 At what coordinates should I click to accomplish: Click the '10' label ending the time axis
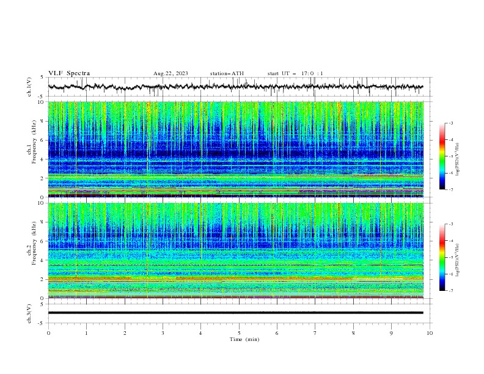(430, 333)
